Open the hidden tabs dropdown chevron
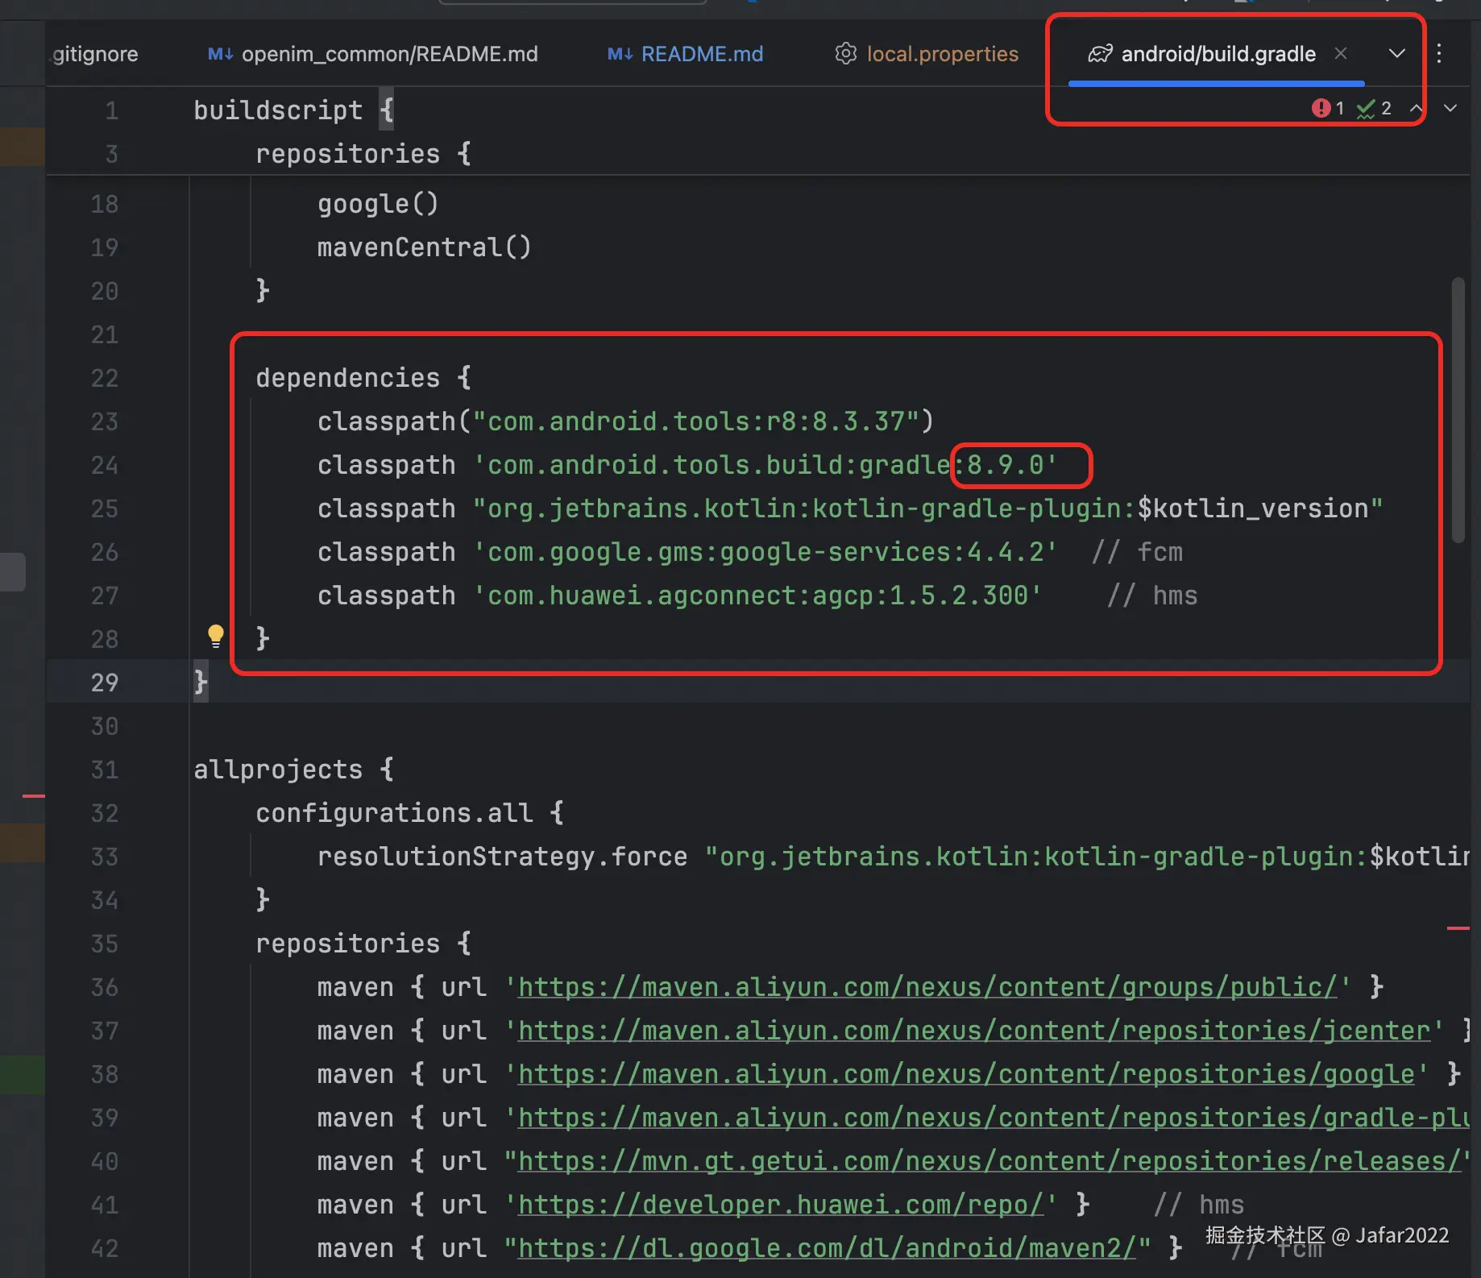1481x1278 pixels. click(1397, 53)
